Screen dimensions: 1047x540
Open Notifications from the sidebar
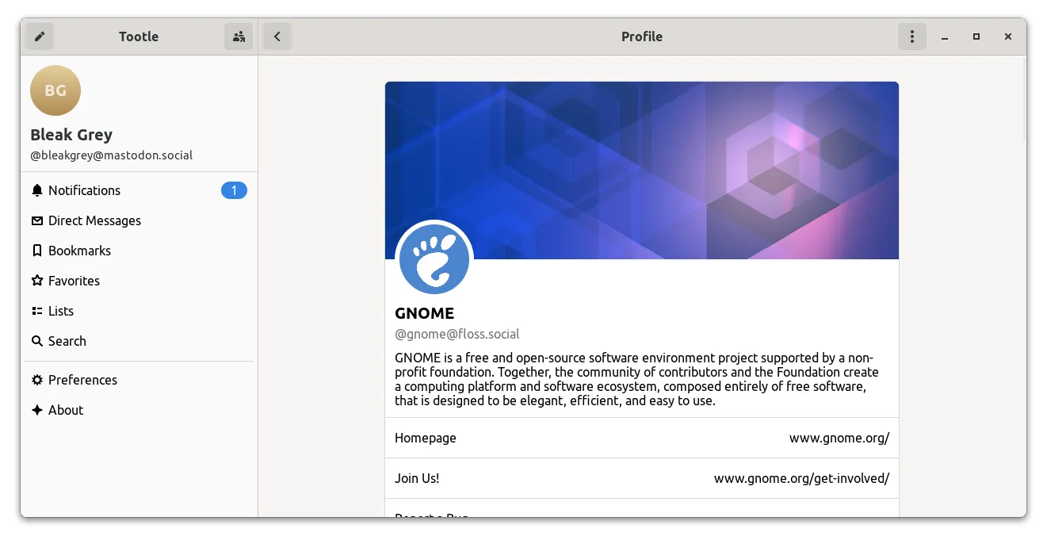[x=139, y=190]
